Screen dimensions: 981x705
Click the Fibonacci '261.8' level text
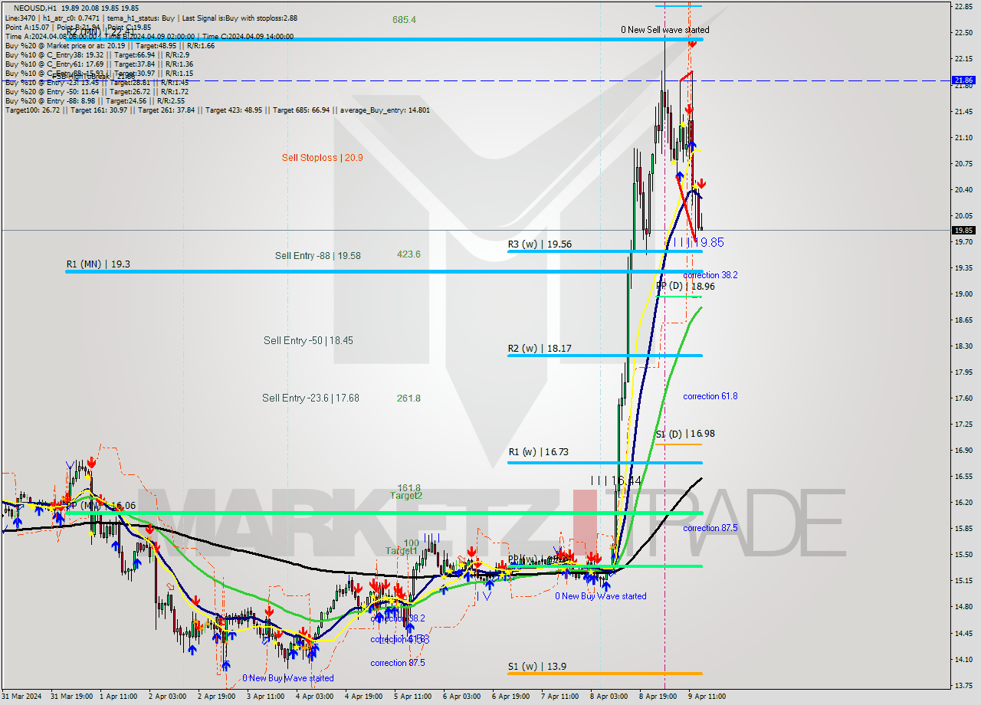click(x=408, y=398)
